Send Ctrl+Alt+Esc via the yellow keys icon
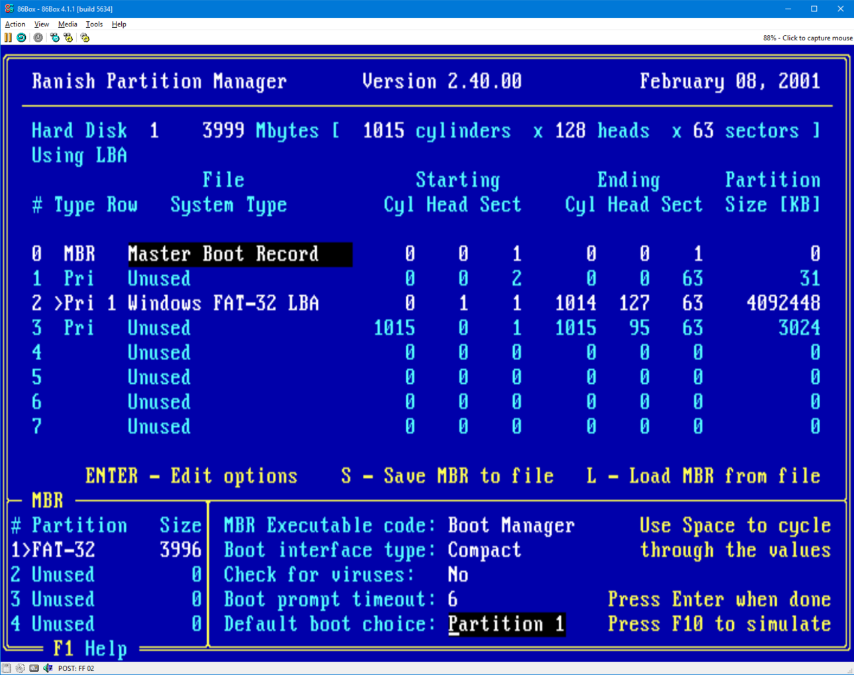The image size is (854, 675). tap(68, 38)
